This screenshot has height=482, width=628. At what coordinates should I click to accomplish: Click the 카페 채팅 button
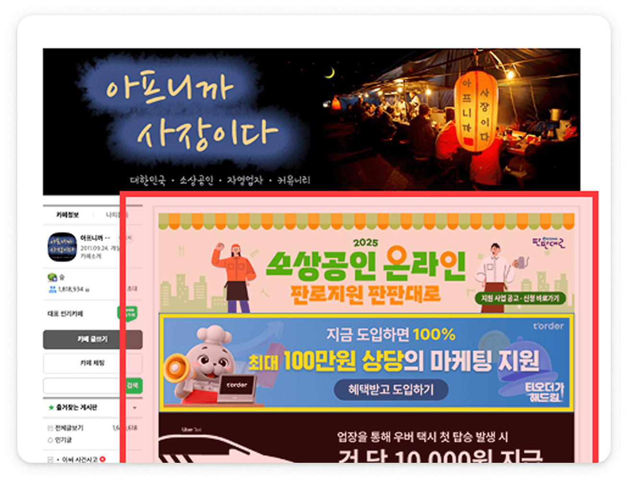[x=93, y=363]
